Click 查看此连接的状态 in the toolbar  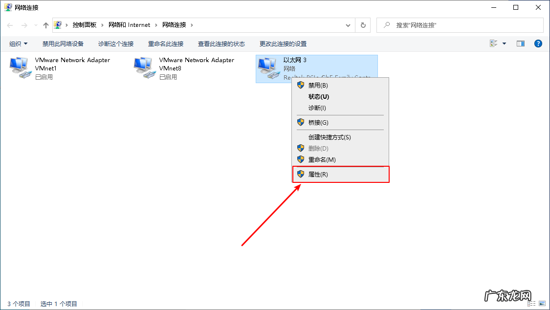[x=221, y=43]
